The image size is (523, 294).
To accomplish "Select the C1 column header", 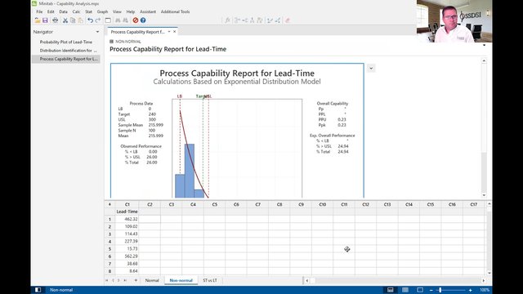I will click(x=127, y=204).
